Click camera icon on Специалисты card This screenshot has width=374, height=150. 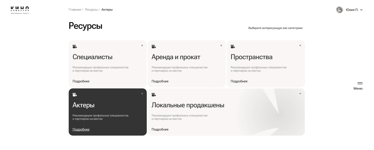coord(75,46)
